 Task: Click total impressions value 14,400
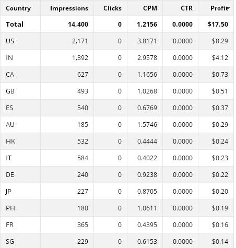tap(78, 25)
